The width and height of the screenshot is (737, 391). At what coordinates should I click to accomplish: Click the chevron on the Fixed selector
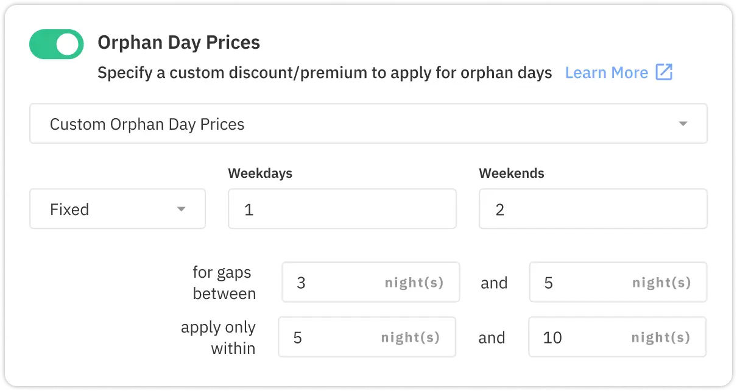(181, 209)
